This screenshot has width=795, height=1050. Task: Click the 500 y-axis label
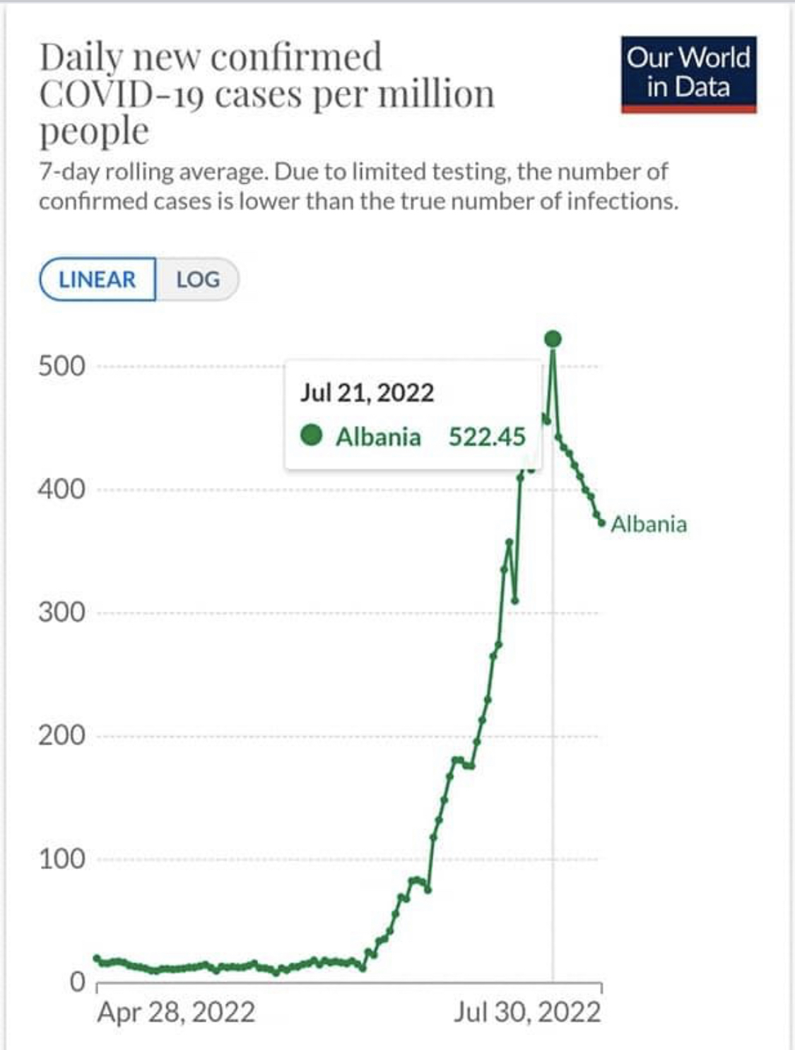[61, 366]
